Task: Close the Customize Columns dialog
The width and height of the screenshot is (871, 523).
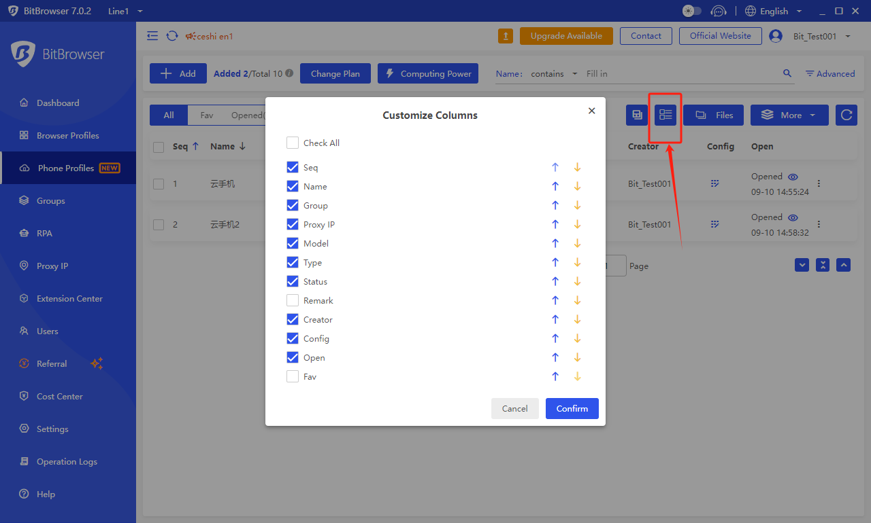Action: pos(591,111)
